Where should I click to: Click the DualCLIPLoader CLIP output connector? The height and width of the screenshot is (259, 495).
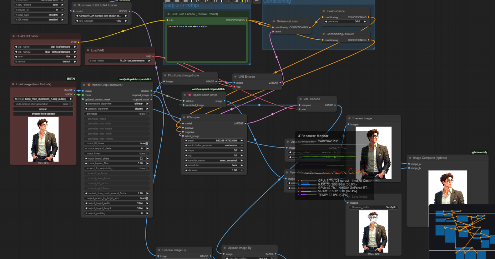pos(79,42)
